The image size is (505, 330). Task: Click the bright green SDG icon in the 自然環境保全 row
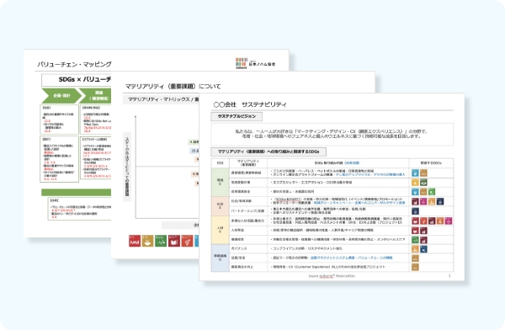432,192
